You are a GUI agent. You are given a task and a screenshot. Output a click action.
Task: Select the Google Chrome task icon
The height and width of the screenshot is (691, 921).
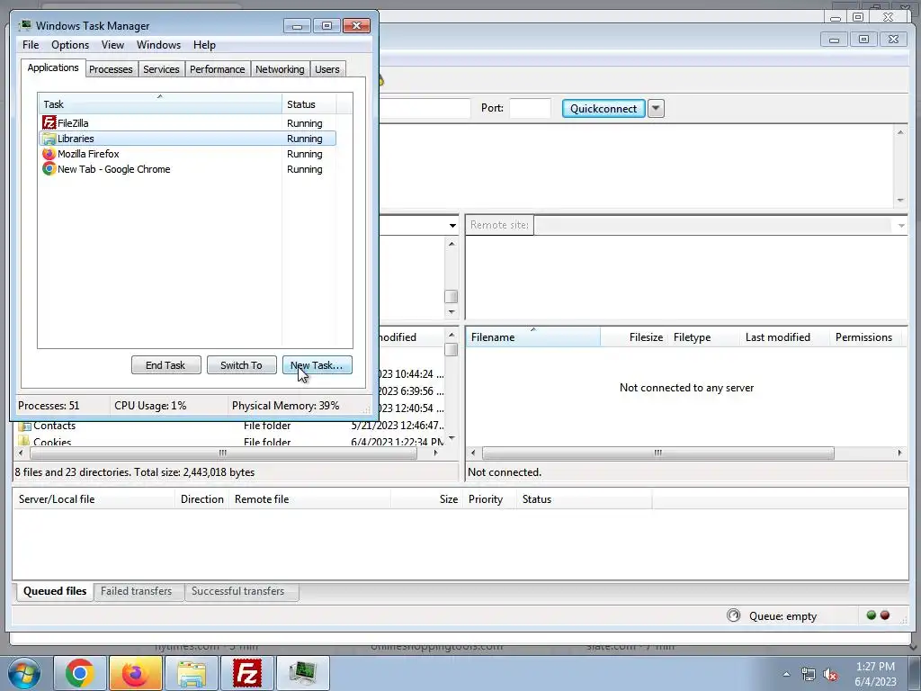[49, 169]
